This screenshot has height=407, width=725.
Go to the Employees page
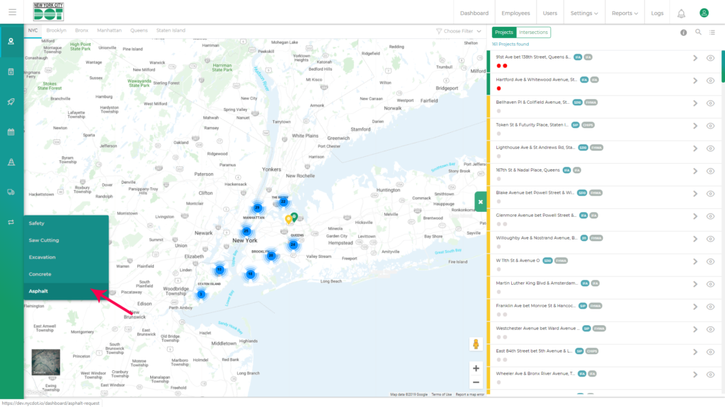[515, 13]
